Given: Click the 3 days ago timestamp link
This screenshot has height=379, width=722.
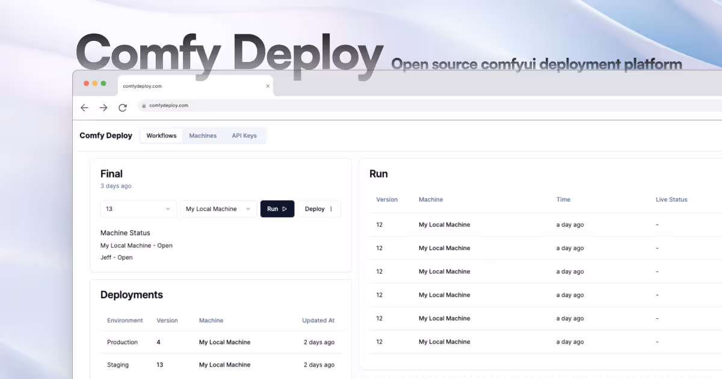Looking at the screenshot, I should tap(116, 186).
